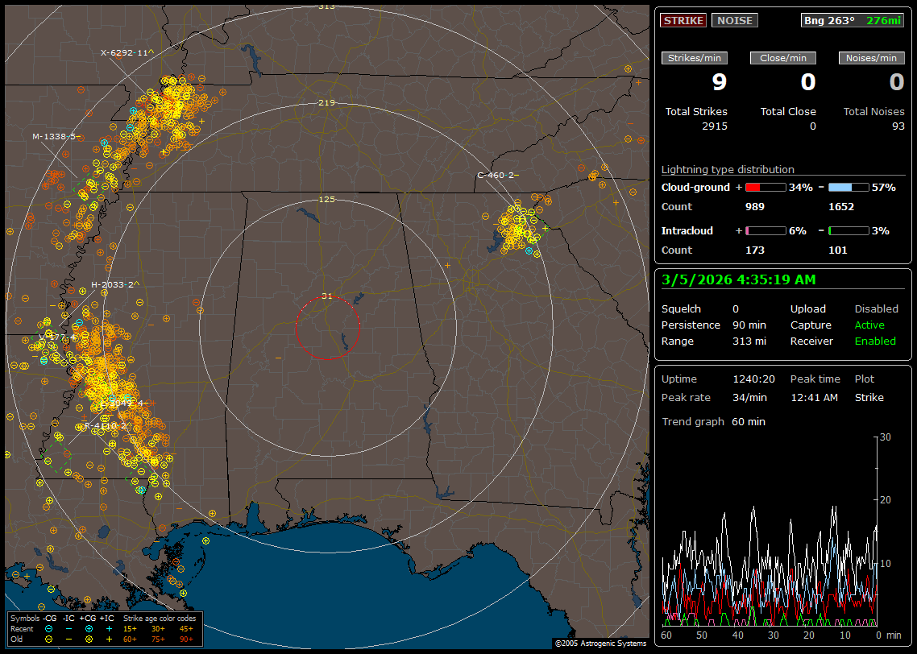This screenshot has width=917, height=654.
Task: Click the red STRIKE indicator button
Action: [683, 20]
